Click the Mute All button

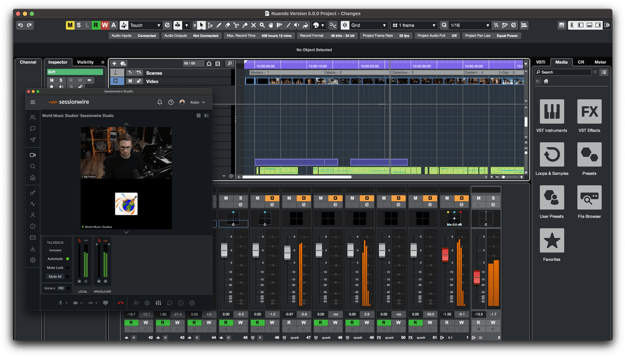coord(55,276)
